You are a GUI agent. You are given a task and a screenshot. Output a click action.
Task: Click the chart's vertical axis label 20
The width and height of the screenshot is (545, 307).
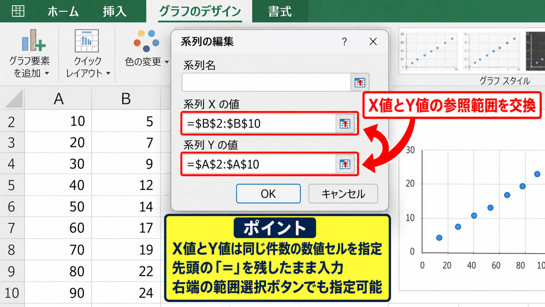(410, 184)
